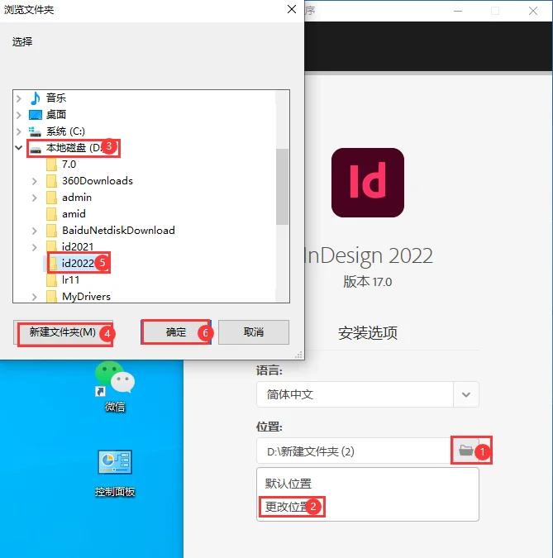Click folder icon beside MyDrivers
This screenshot has height=558, width=553.
pyautogui.click(x=51, y=297)
